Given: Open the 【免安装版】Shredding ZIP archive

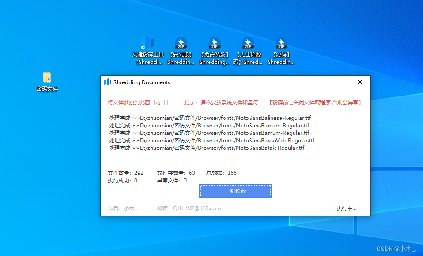Looking at the screenshot, I should 214,44.
